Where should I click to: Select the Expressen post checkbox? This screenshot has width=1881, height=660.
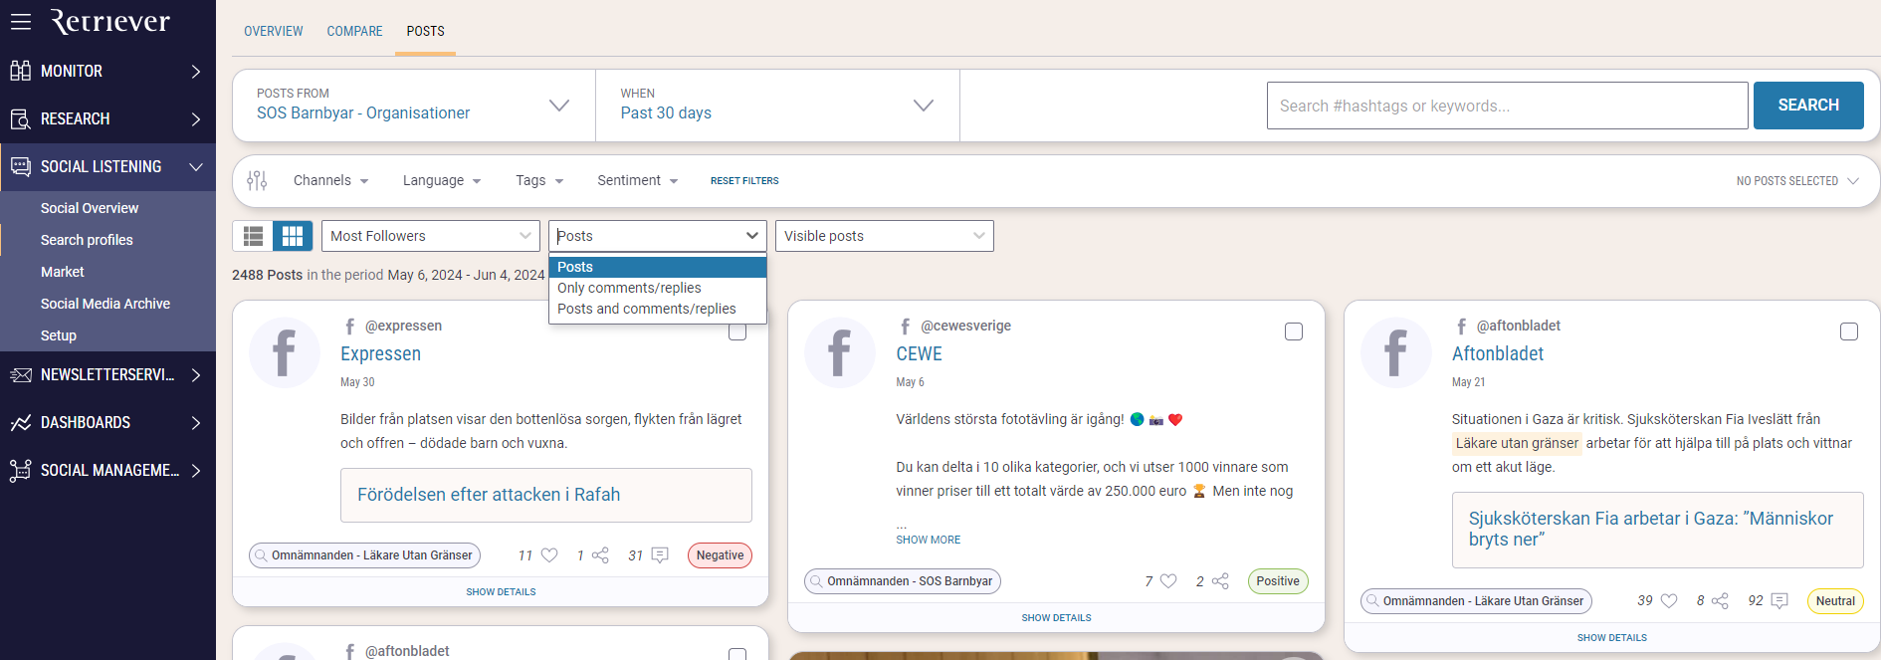pos(737,331)
